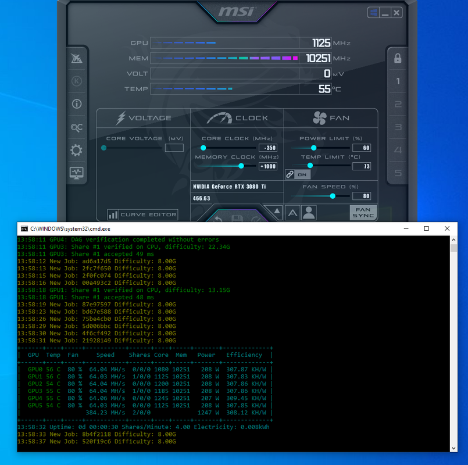
Task: Adjust the Core Voltage slider handle
Action: pyautogui.click(x=104, y=148)
